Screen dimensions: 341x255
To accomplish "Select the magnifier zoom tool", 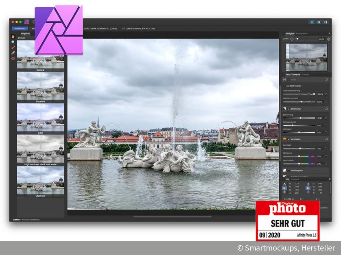I will [x=13, y=41].
